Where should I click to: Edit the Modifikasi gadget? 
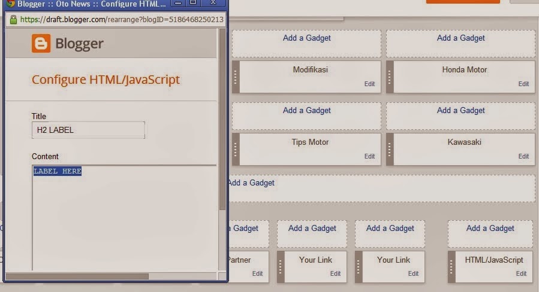(369, 84)
